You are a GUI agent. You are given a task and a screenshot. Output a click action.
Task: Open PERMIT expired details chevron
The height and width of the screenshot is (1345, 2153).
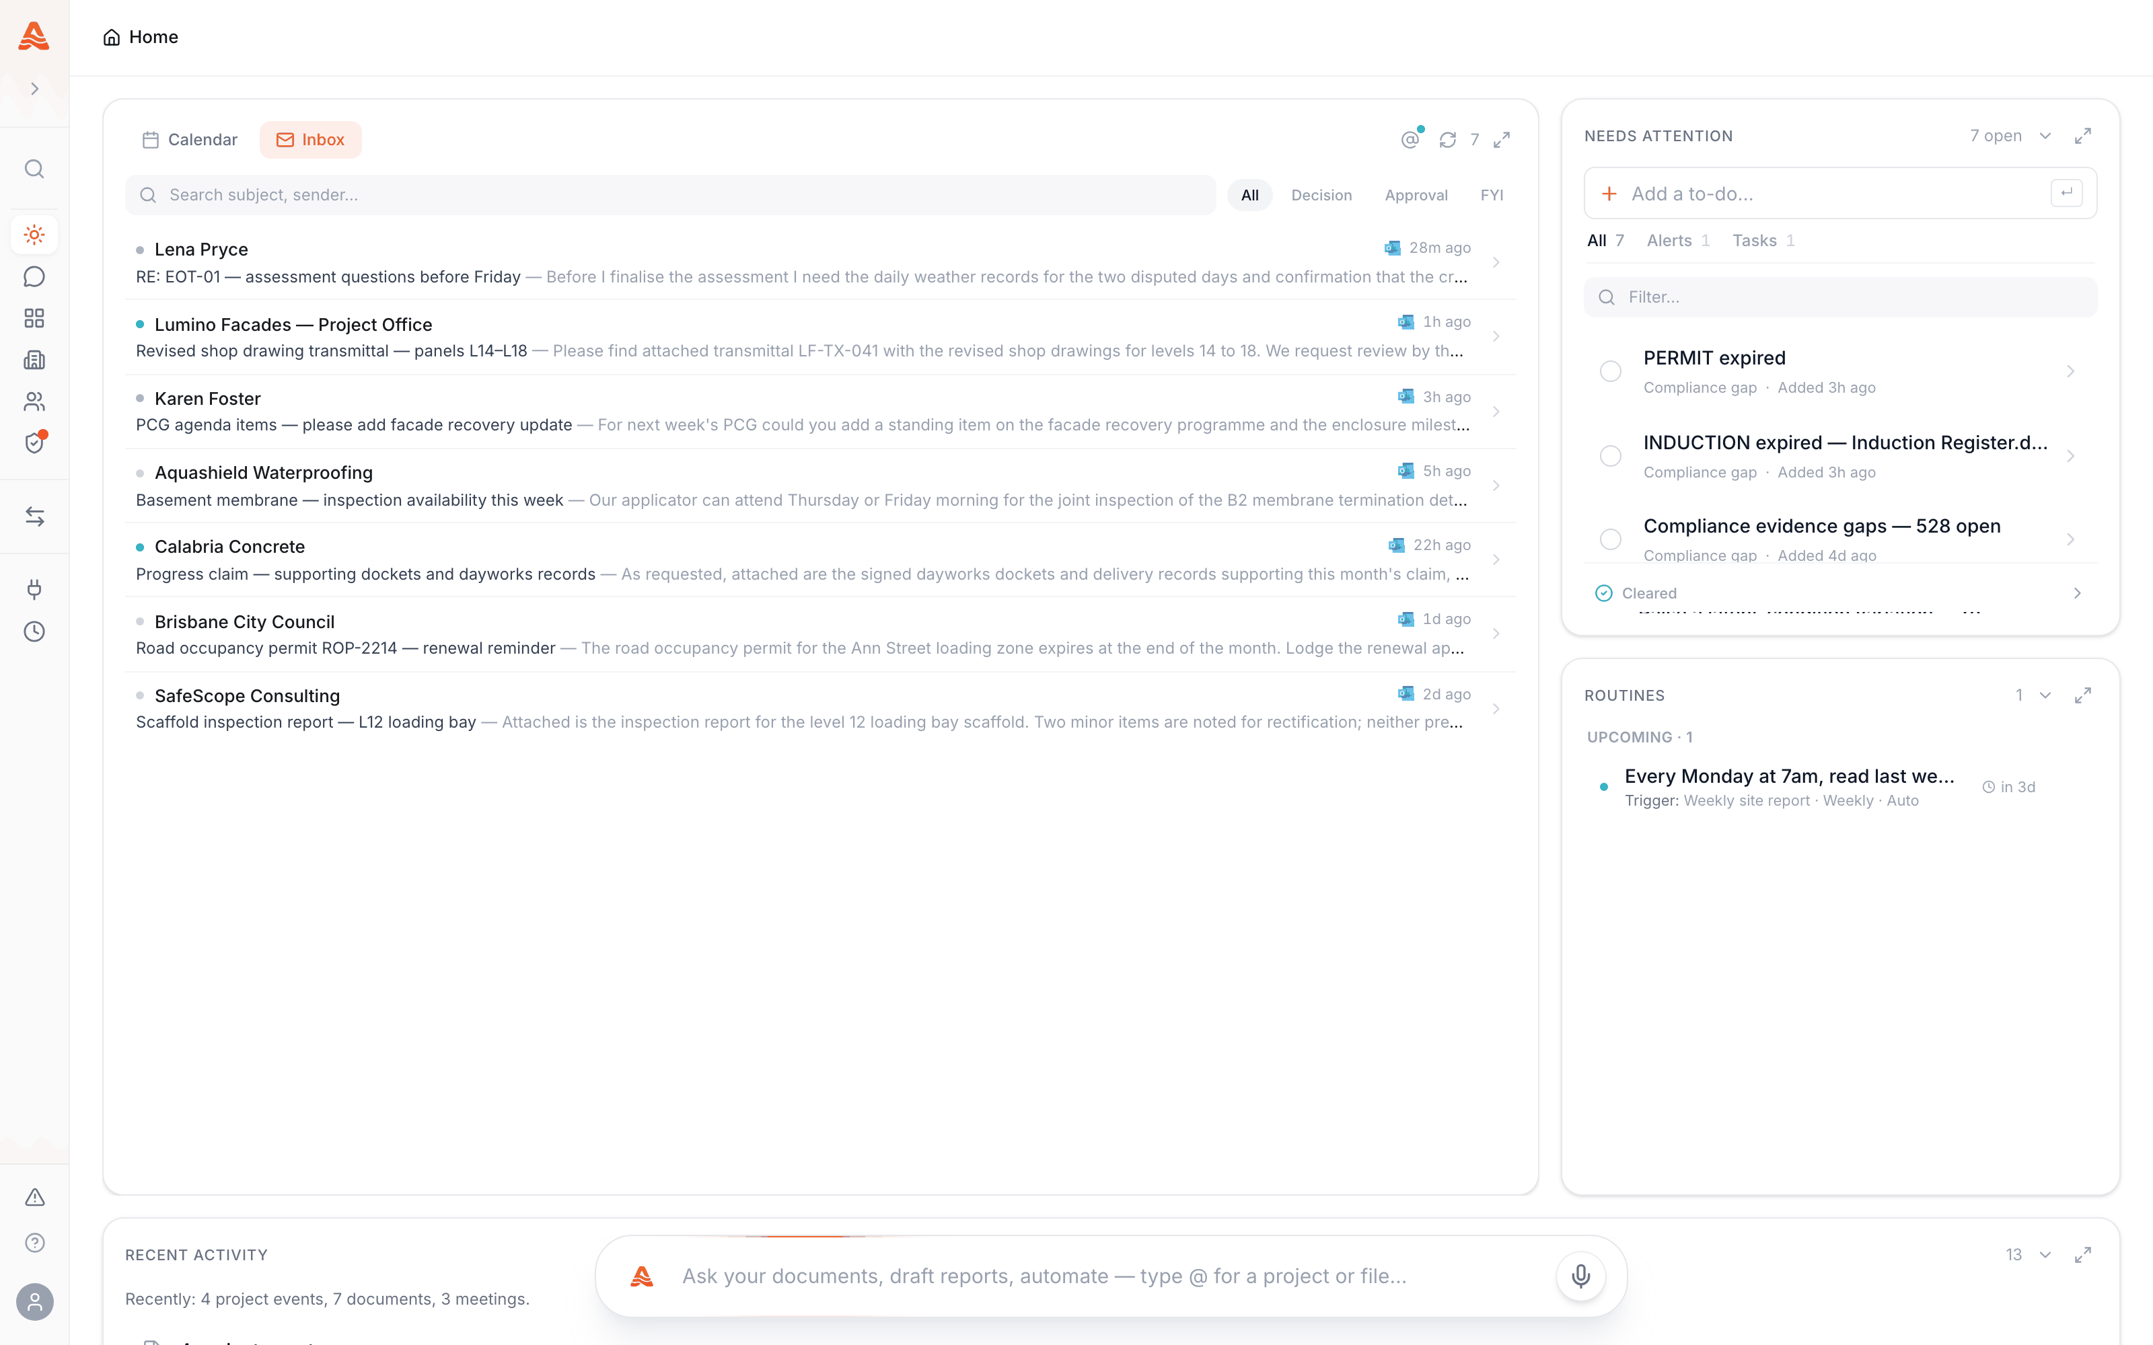(x=2070, y=372)
